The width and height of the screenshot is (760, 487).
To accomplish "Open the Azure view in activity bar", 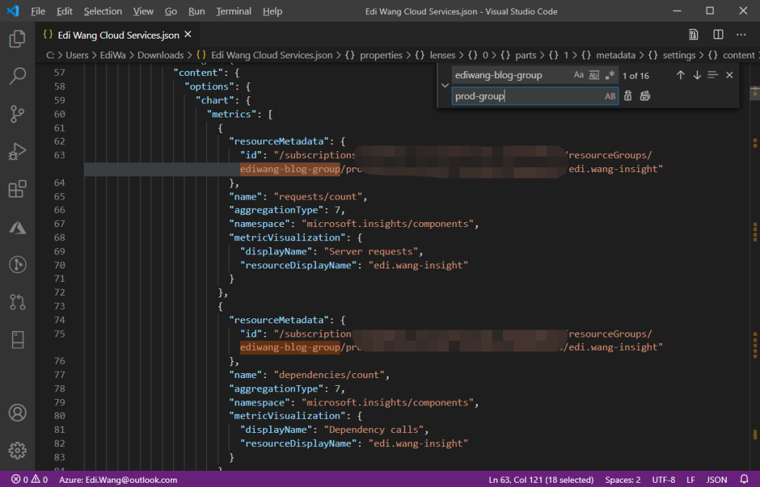I will coord(18,227).
